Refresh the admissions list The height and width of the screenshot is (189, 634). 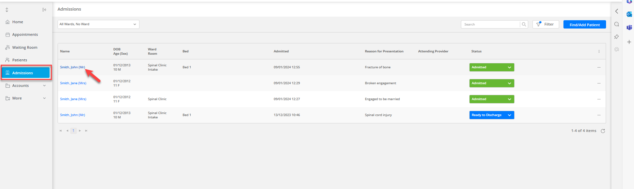[603, 131]
